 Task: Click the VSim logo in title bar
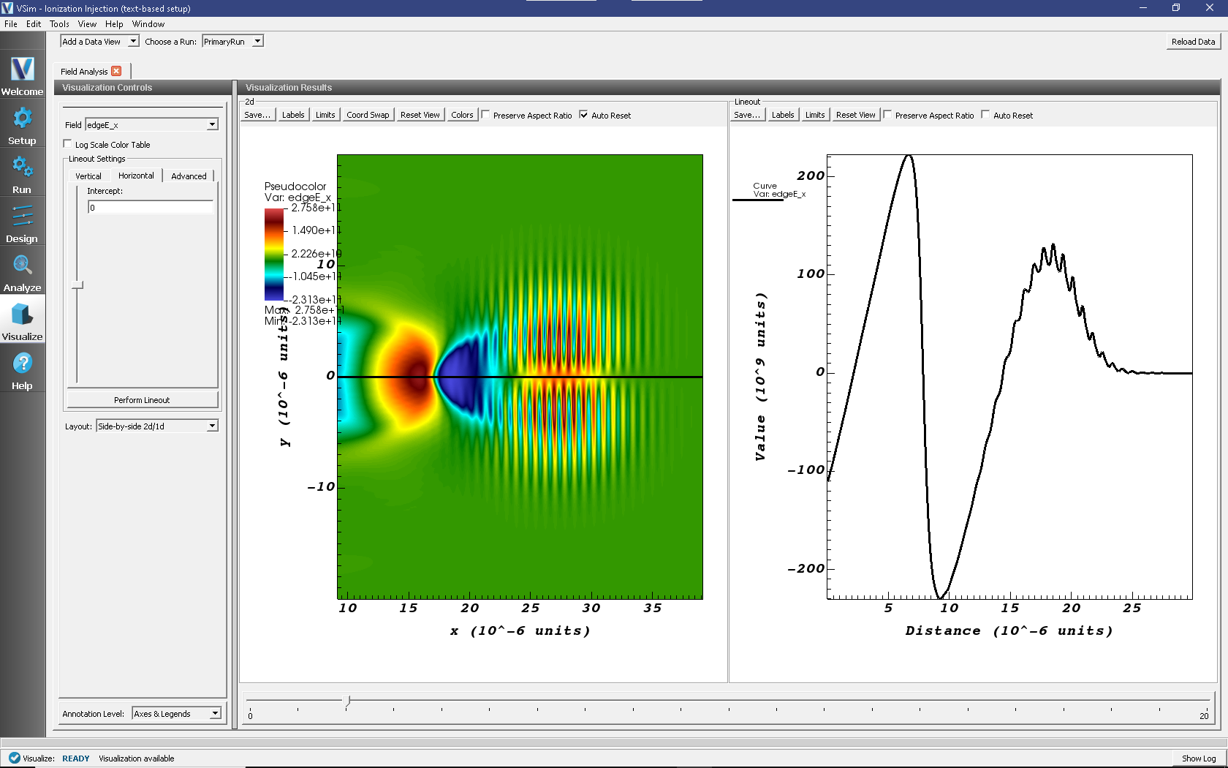point(7,8)
